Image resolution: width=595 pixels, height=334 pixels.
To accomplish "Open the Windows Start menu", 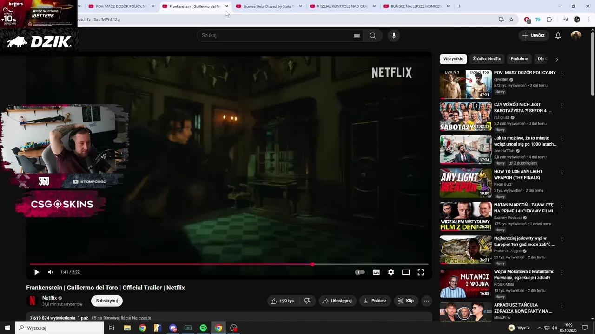I will pos(7,328).
